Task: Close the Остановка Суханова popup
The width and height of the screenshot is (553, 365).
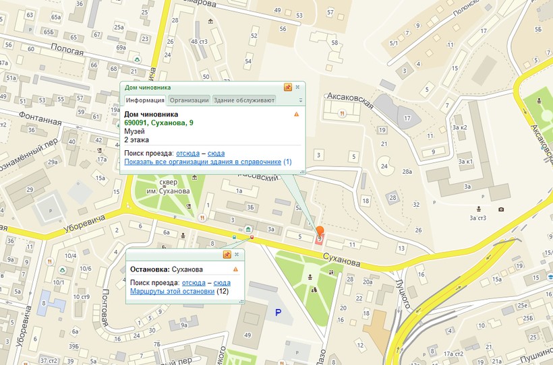Action: (237, 255)
